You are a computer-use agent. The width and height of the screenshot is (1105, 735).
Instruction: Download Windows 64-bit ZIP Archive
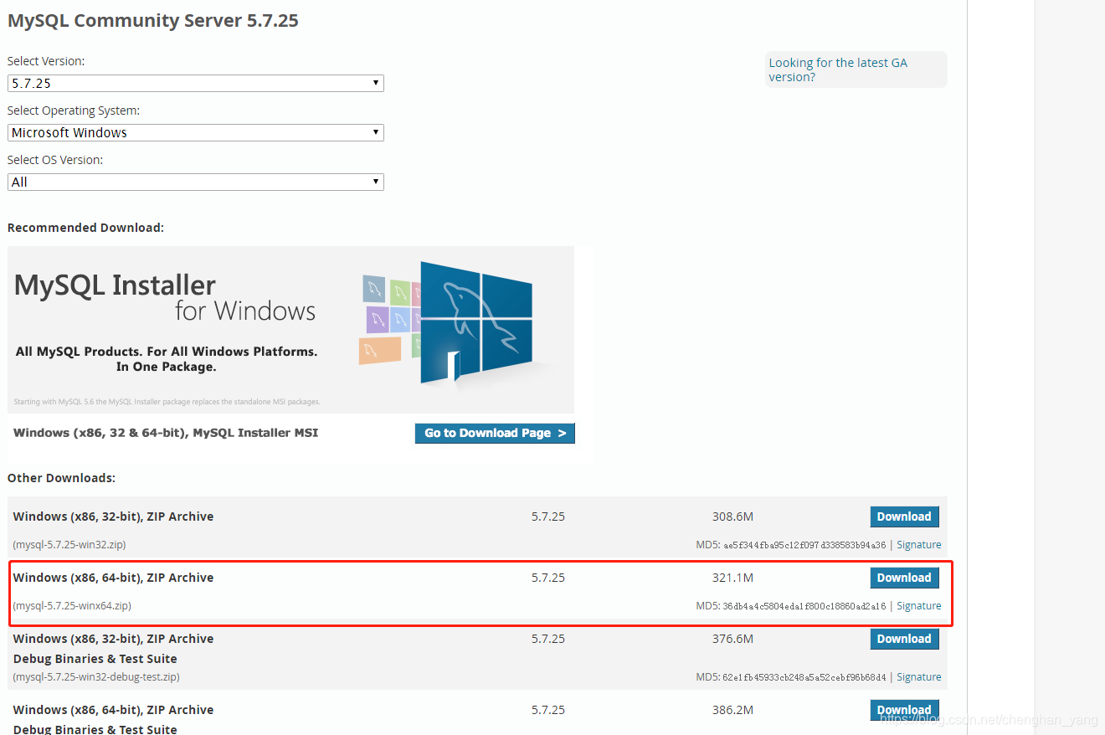pyautogui.click(x=904, y=578)
